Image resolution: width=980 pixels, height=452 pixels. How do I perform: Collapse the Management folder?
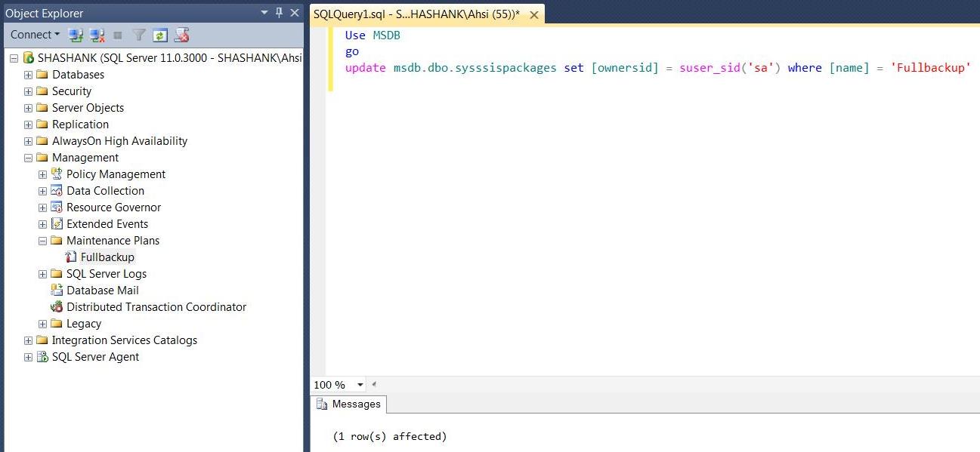click(x=28, y=158)
